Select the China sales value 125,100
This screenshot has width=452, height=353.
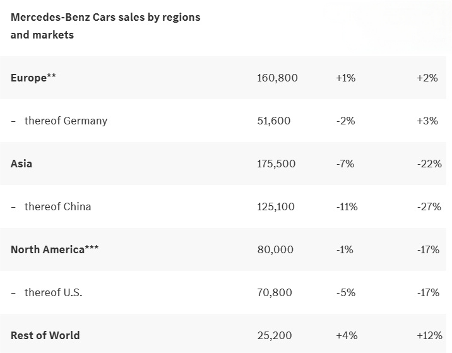[x=276, y=206]
